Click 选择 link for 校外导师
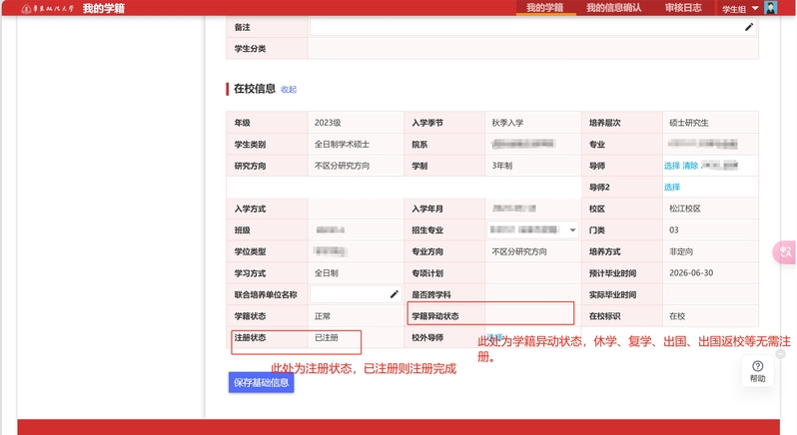797x435 pixels. coord(493,337)
